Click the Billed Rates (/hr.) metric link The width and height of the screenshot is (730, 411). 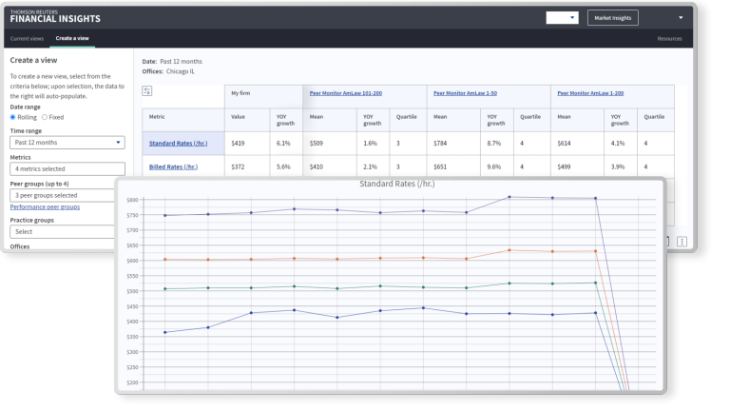pyautogui.click(x=173, y=166)
